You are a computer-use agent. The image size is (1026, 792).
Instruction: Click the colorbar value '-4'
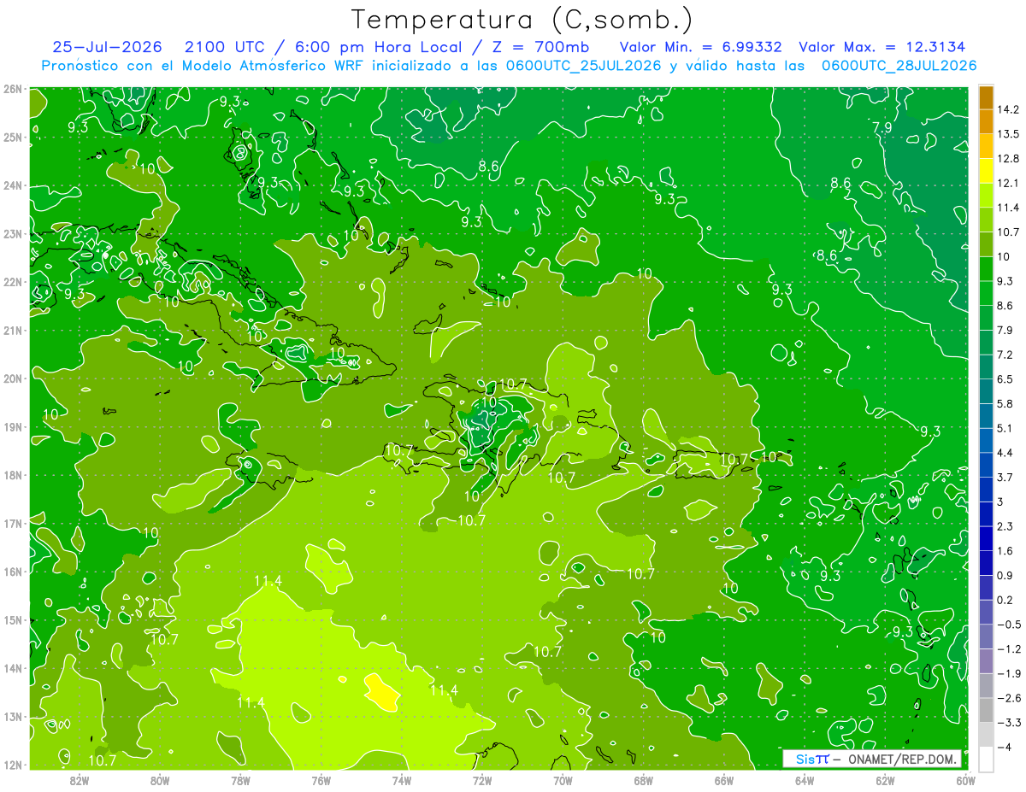pos(1005,747)
